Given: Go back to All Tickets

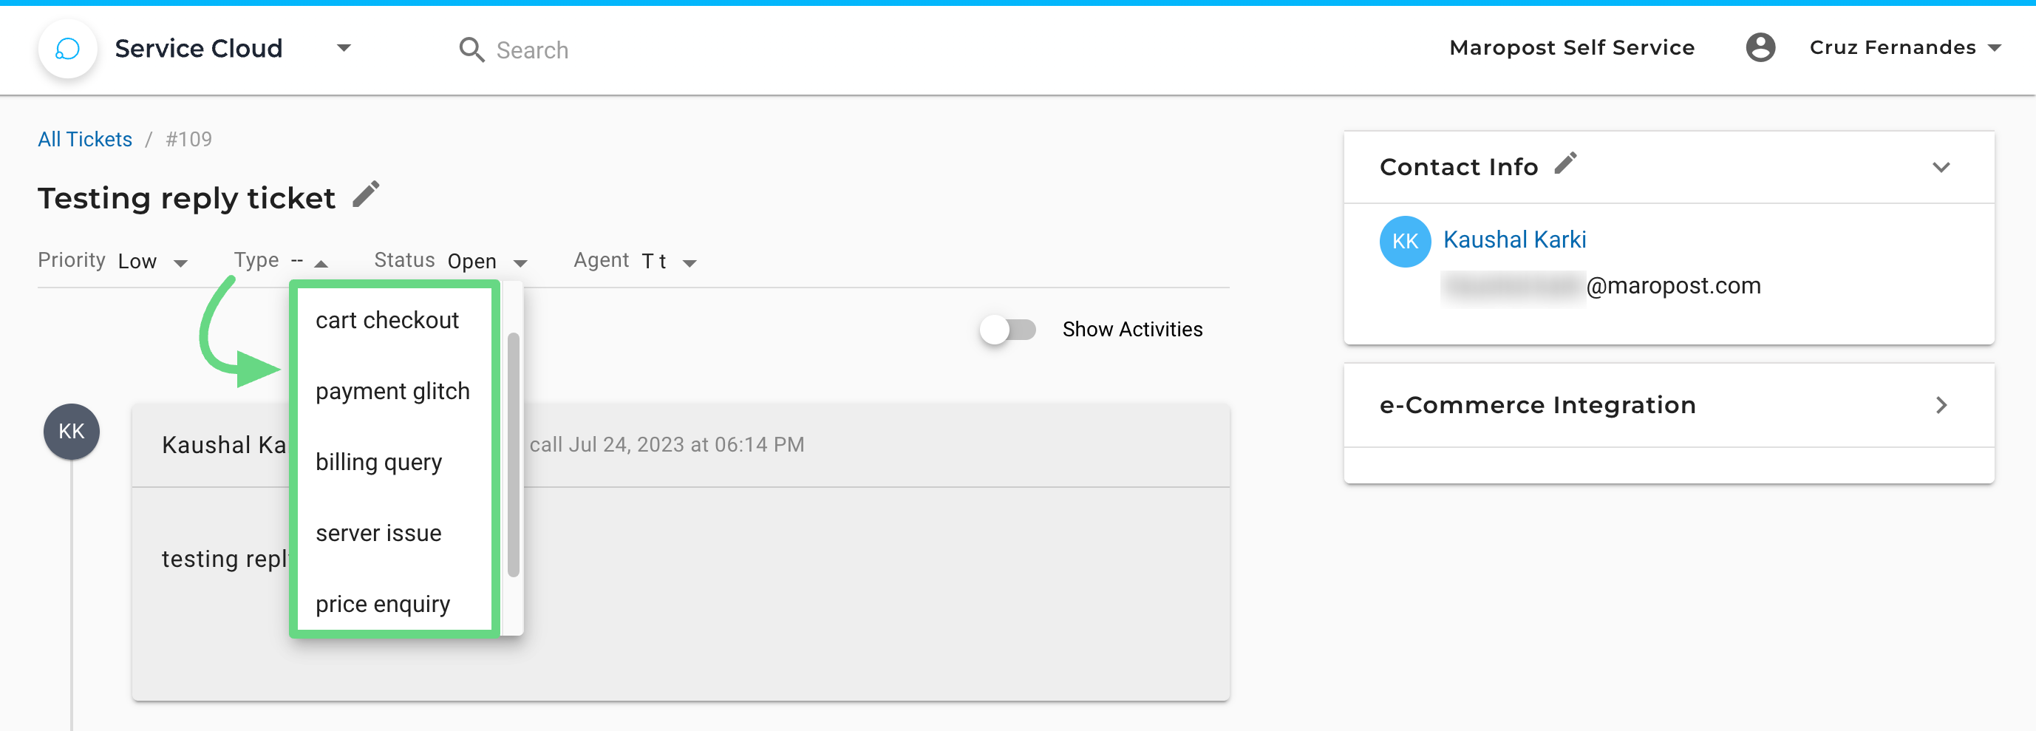Looking at the screenshot, I should click(86, 139).
